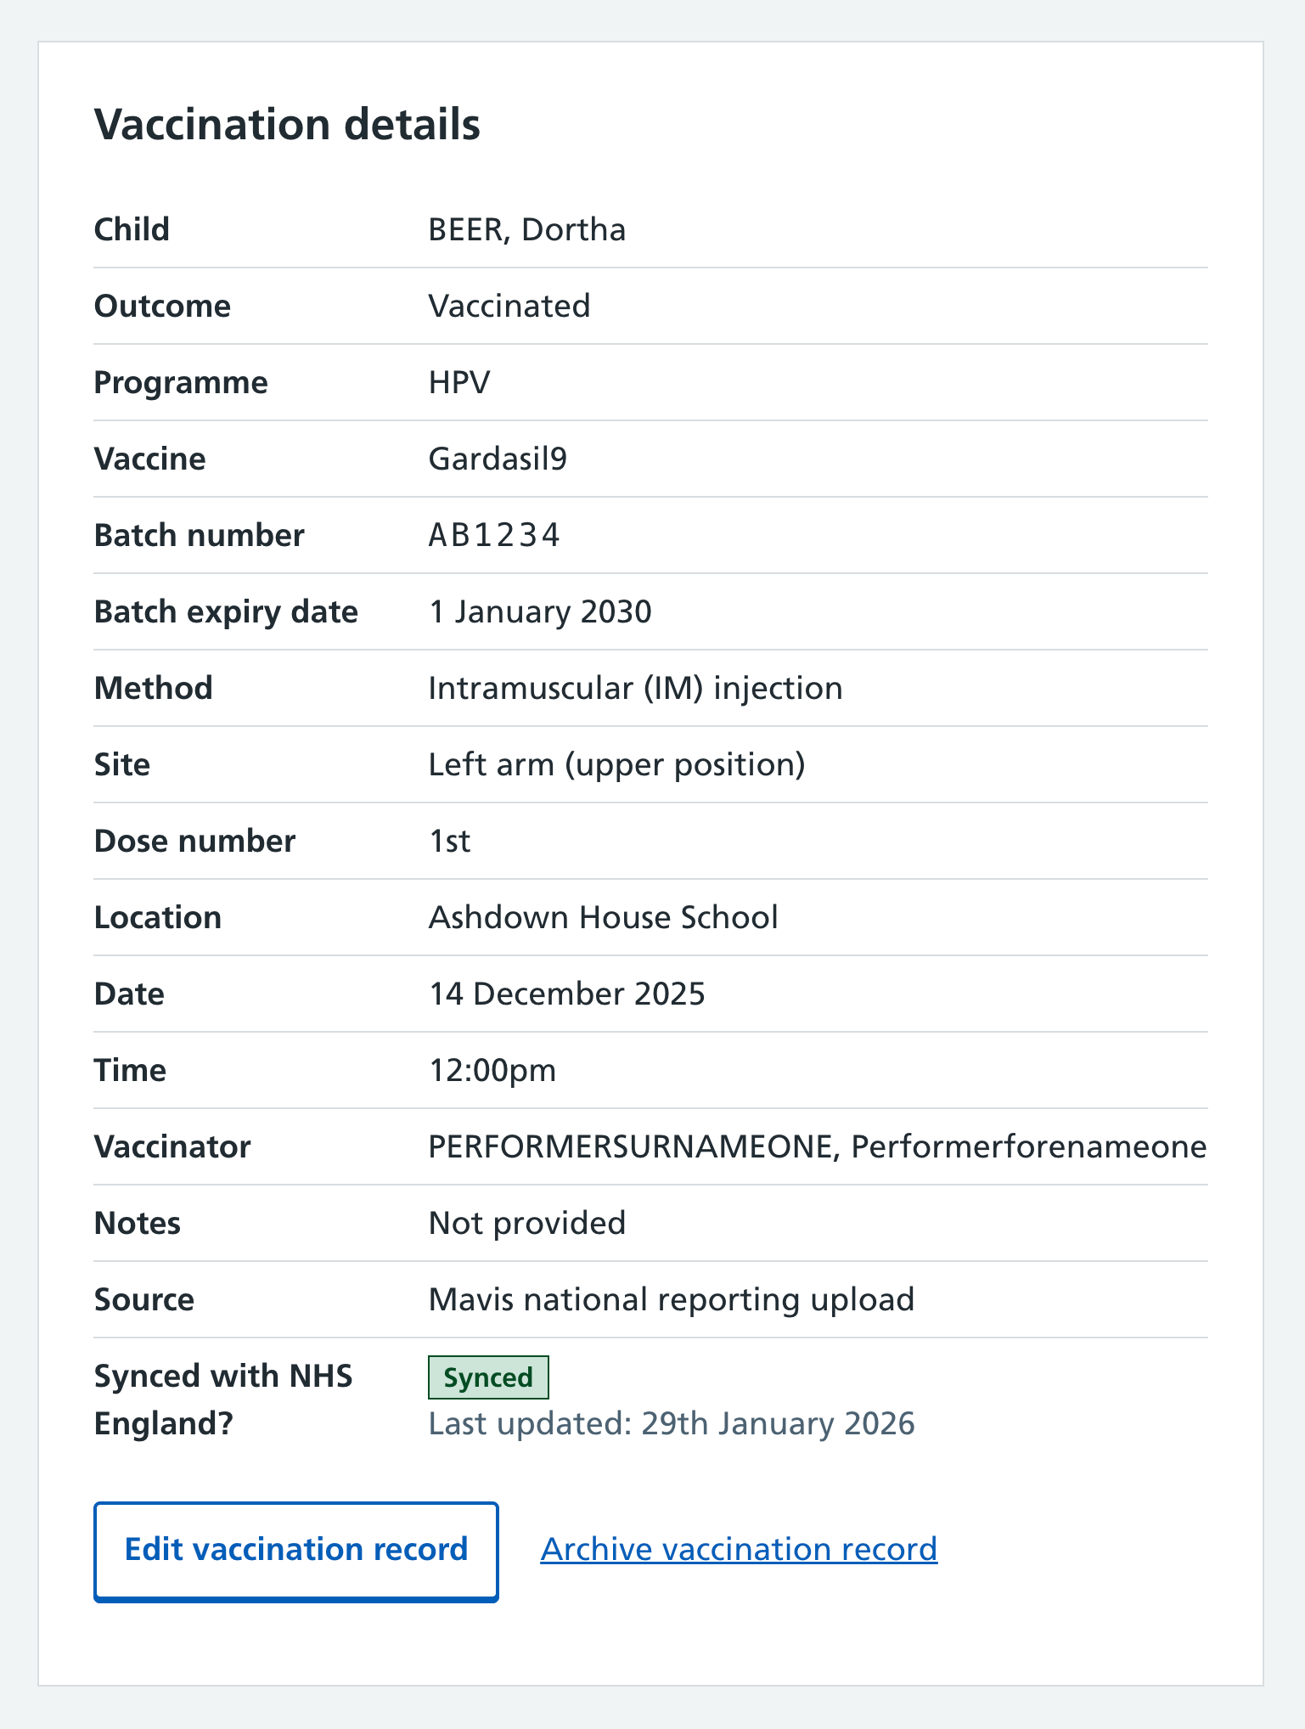Screen dimensions: 1305x1729
Task: Open the Archive vaccination record link
Action: click(738, 1549)
